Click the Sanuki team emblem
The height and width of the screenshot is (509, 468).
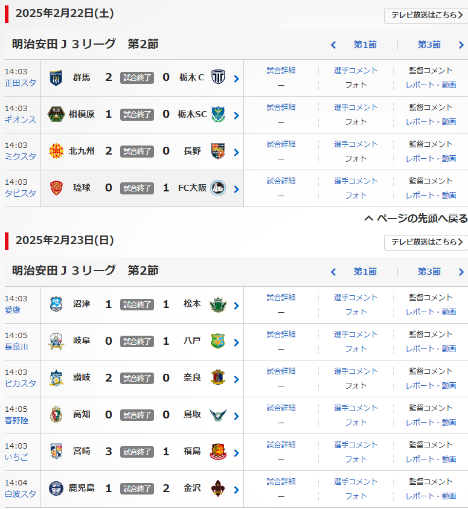tap(56, 378)
